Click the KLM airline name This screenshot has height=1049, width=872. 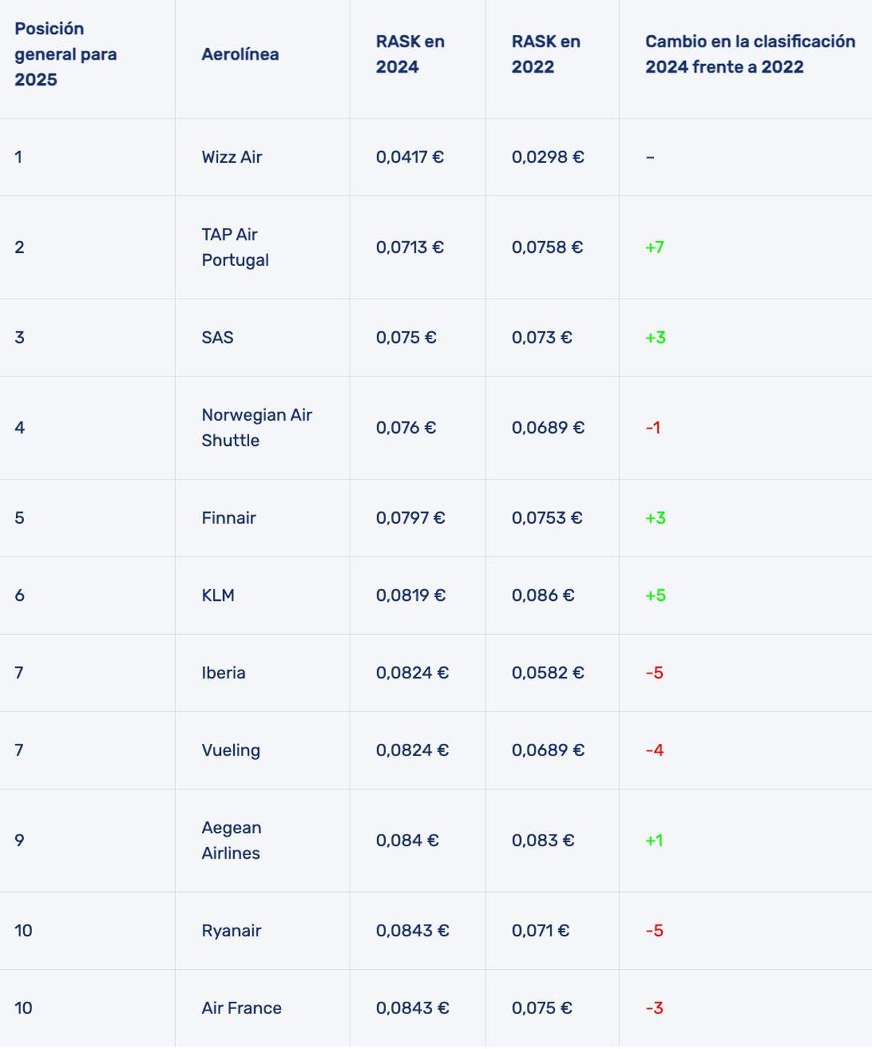[x=218, y=595]
